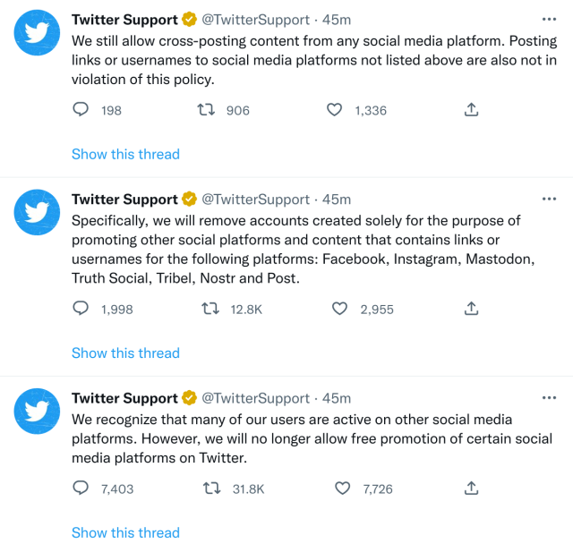
Task: Retweet the tweet with 906 retweets
Action: coord(208,110)
